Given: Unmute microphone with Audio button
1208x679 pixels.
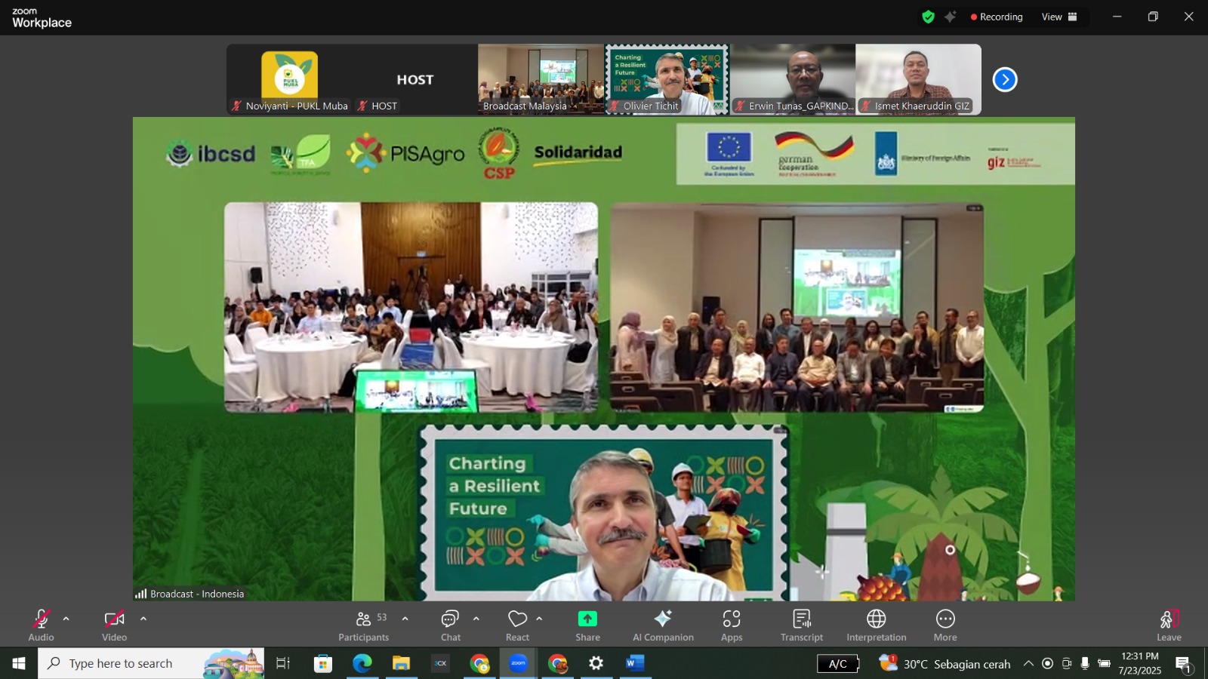Looking at the screenshot, I should click(x=41, y=625).
